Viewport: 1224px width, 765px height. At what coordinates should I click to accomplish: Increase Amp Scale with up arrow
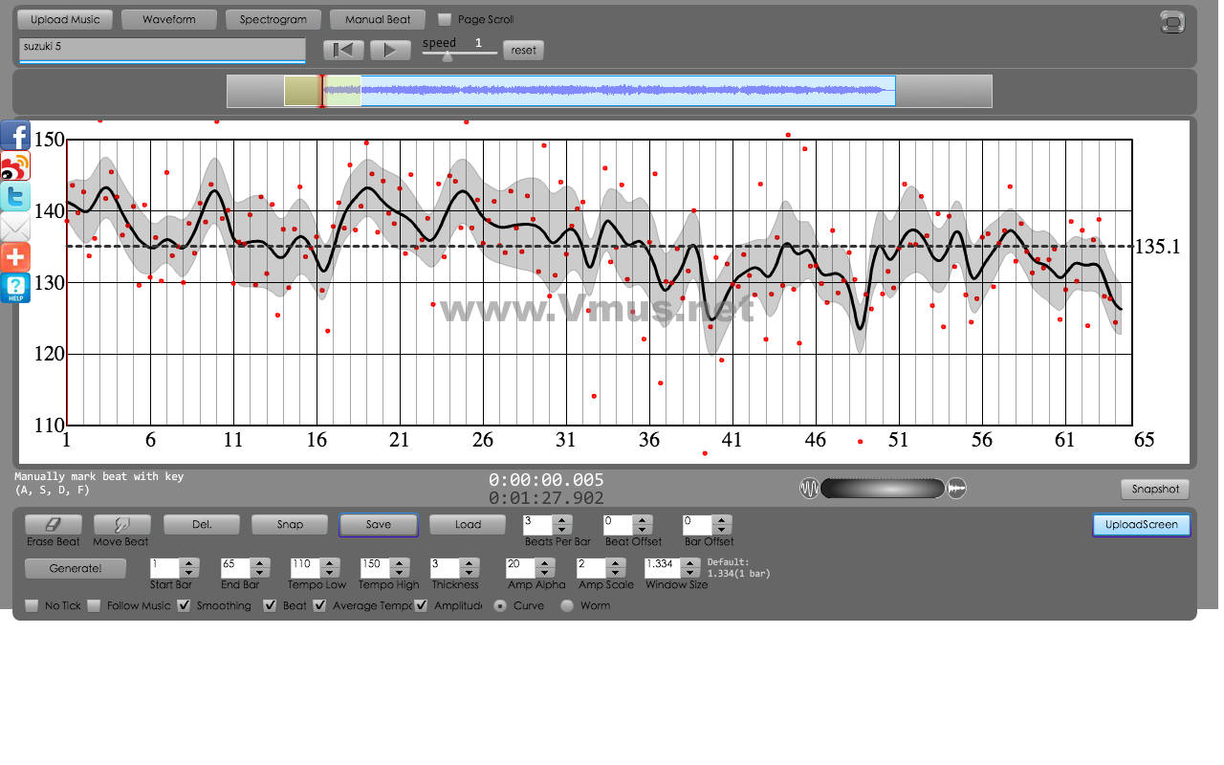pyautogui.click(x=618, y=563)
